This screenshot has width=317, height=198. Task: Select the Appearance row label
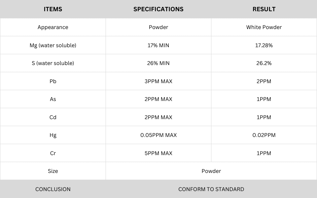pos(53,27)
